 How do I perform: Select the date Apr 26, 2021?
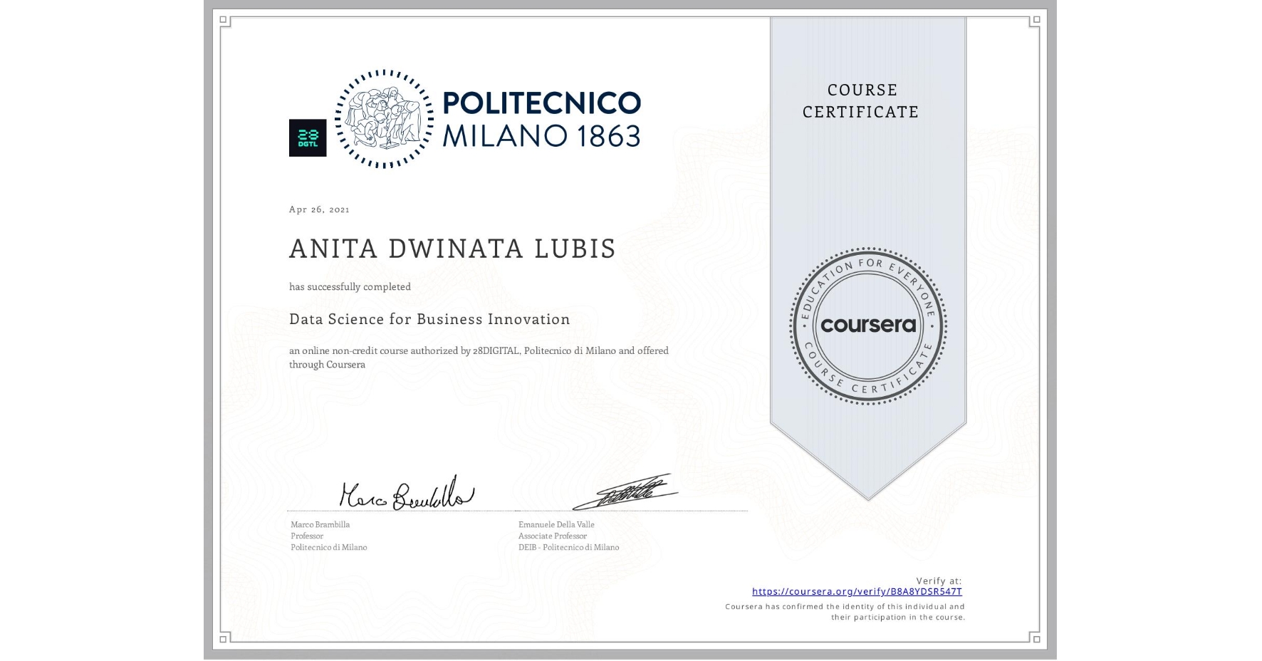pos(318,209)
